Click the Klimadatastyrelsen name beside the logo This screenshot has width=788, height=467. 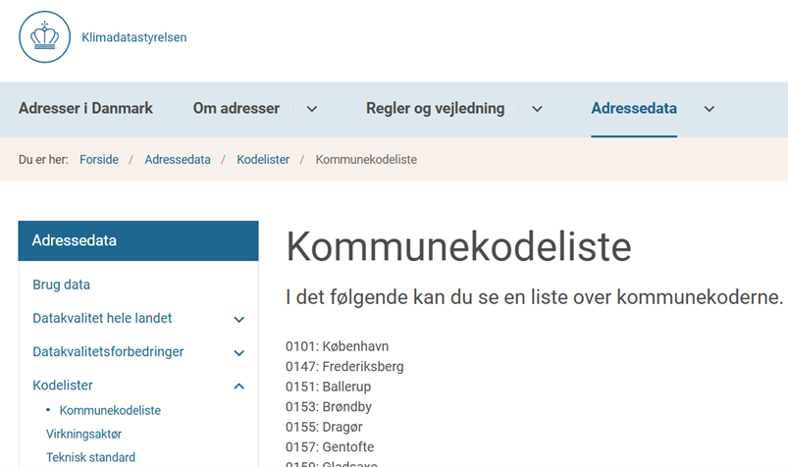click(x=134, y=38)
